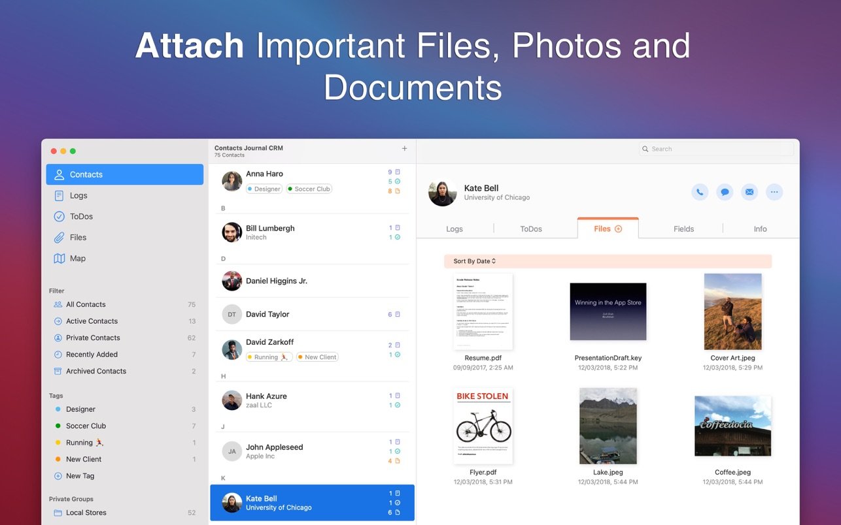The image size is (841, 525).
Task: Open Kate Bell's Logs tab
Action: click(455, 229)
